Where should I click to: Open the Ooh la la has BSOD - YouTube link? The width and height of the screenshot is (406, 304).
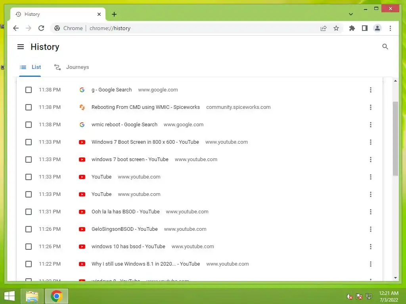[x=125, y=211]
